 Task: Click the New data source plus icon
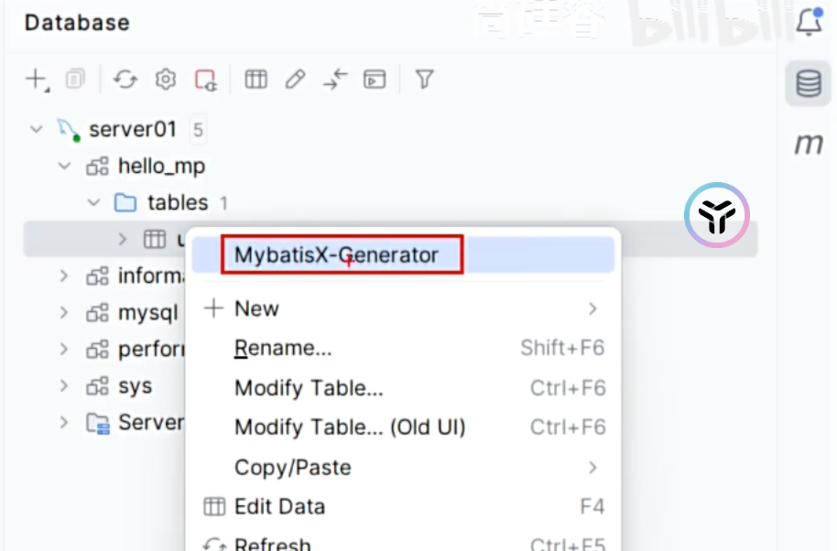pos(38,80)
